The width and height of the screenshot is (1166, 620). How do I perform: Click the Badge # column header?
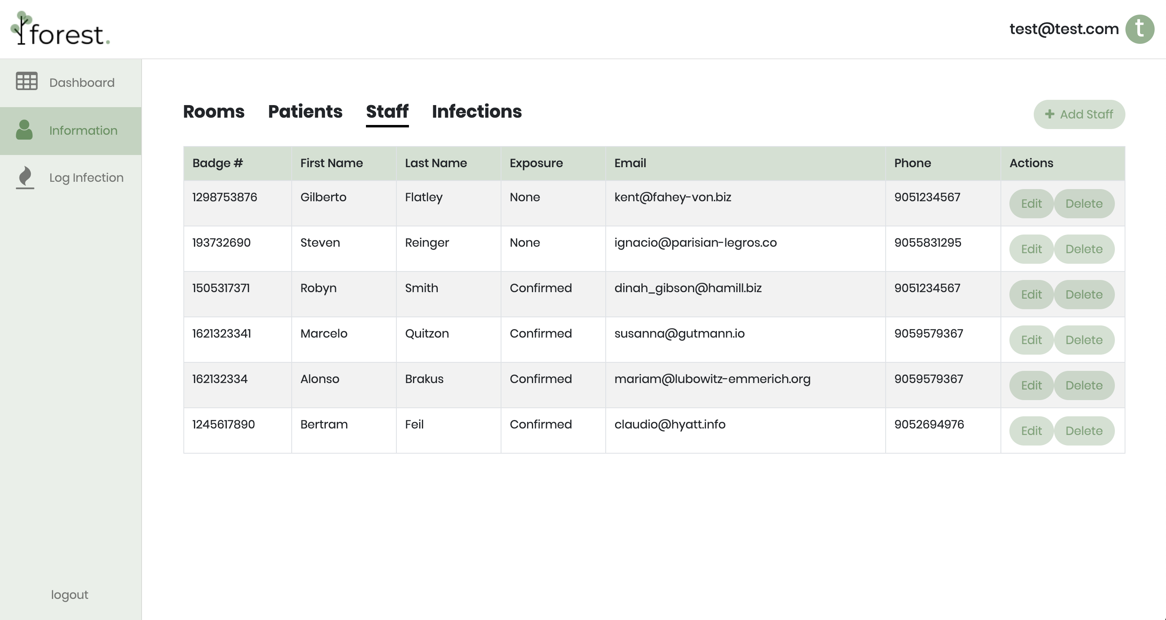pos(218,163)
